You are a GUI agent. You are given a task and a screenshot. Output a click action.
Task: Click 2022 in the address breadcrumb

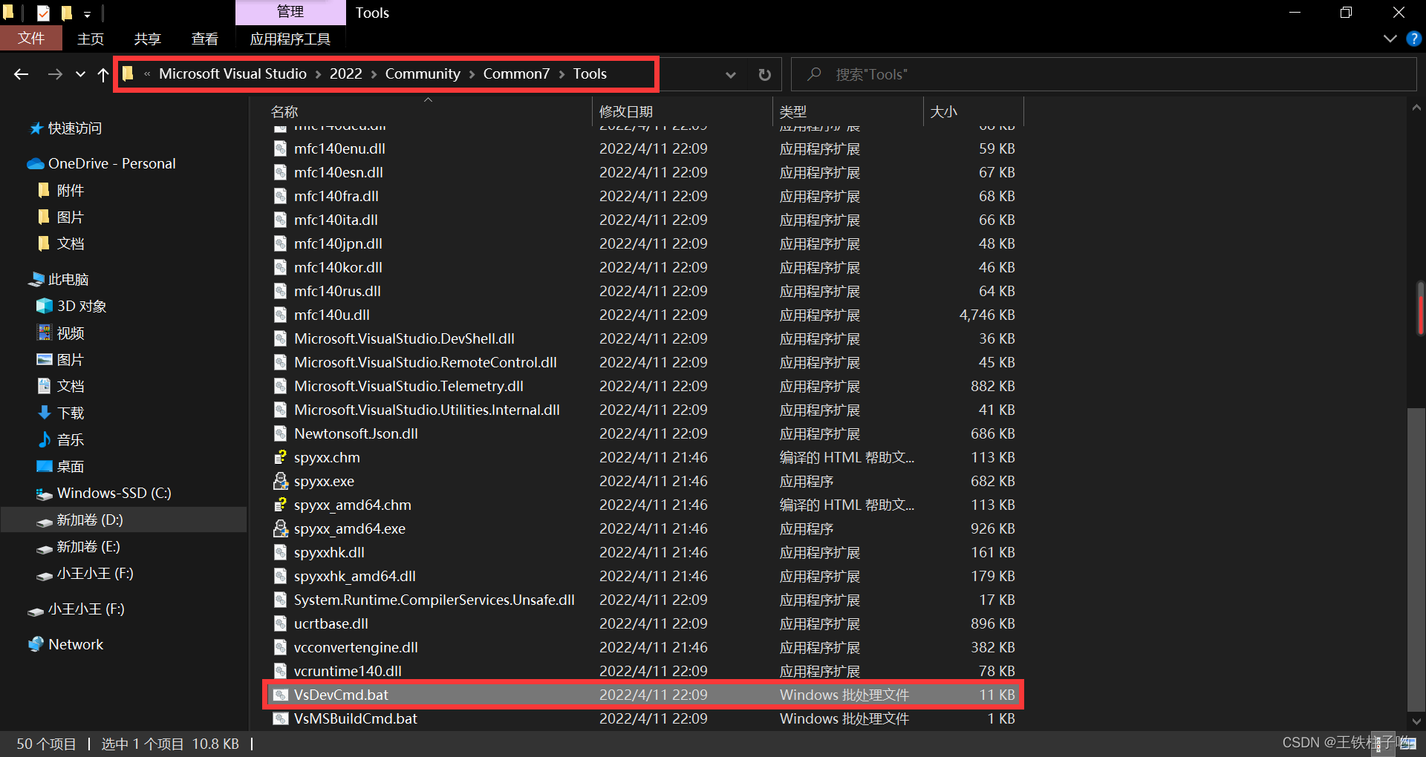(x=346, y=73)
